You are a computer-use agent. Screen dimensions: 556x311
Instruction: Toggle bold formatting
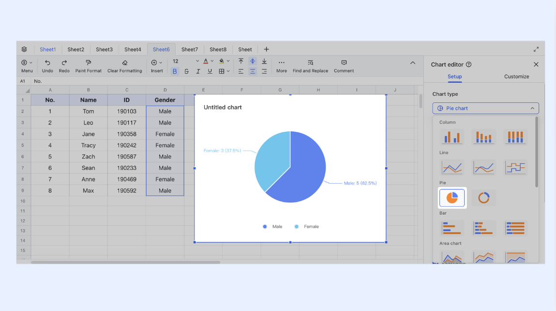coord(175,71)
